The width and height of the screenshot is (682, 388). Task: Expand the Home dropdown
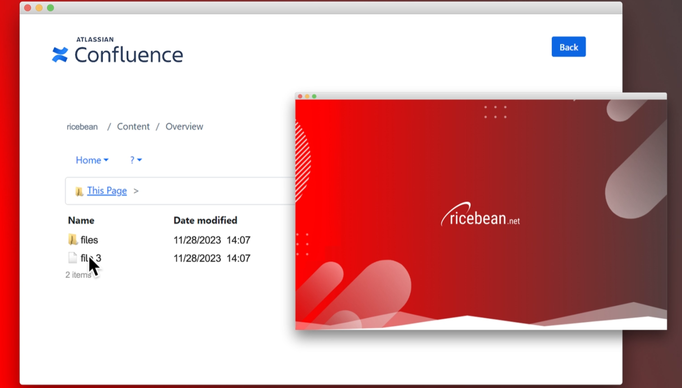pyautogui.click(x=92, y=160)
